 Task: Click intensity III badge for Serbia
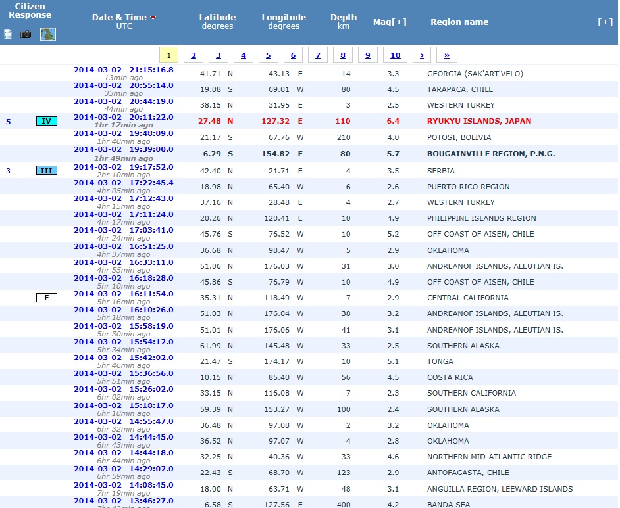click(47, 171)
